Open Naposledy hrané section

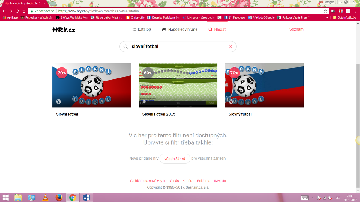(x=180, y=29)
